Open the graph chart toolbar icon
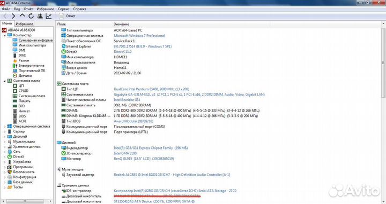 pos(49,16)
